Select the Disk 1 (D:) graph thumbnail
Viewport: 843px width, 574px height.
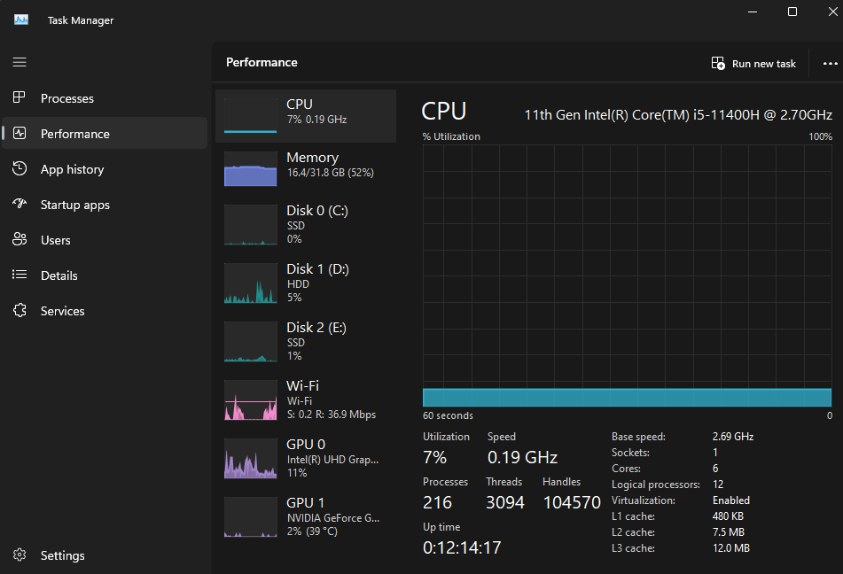[x=250, y=283]
